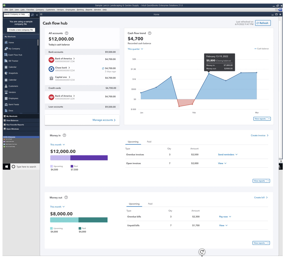Collapse the left sidebar arrow
The height and width of the screenshot is (257, 286).
37,15
